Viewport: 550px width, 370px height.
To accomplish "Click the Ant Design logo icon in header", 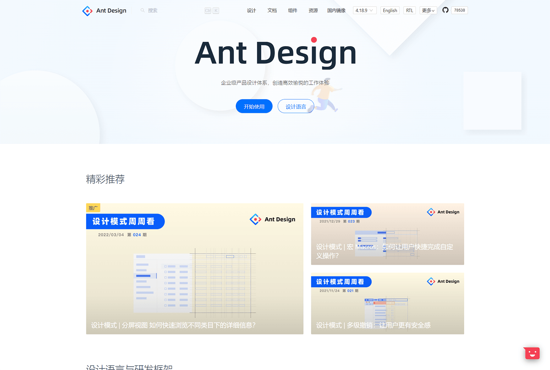I will 87,11.
